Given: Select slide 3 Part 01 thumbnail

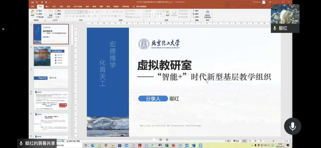Looking at the screenshot, I should click(x=51, y=79).
